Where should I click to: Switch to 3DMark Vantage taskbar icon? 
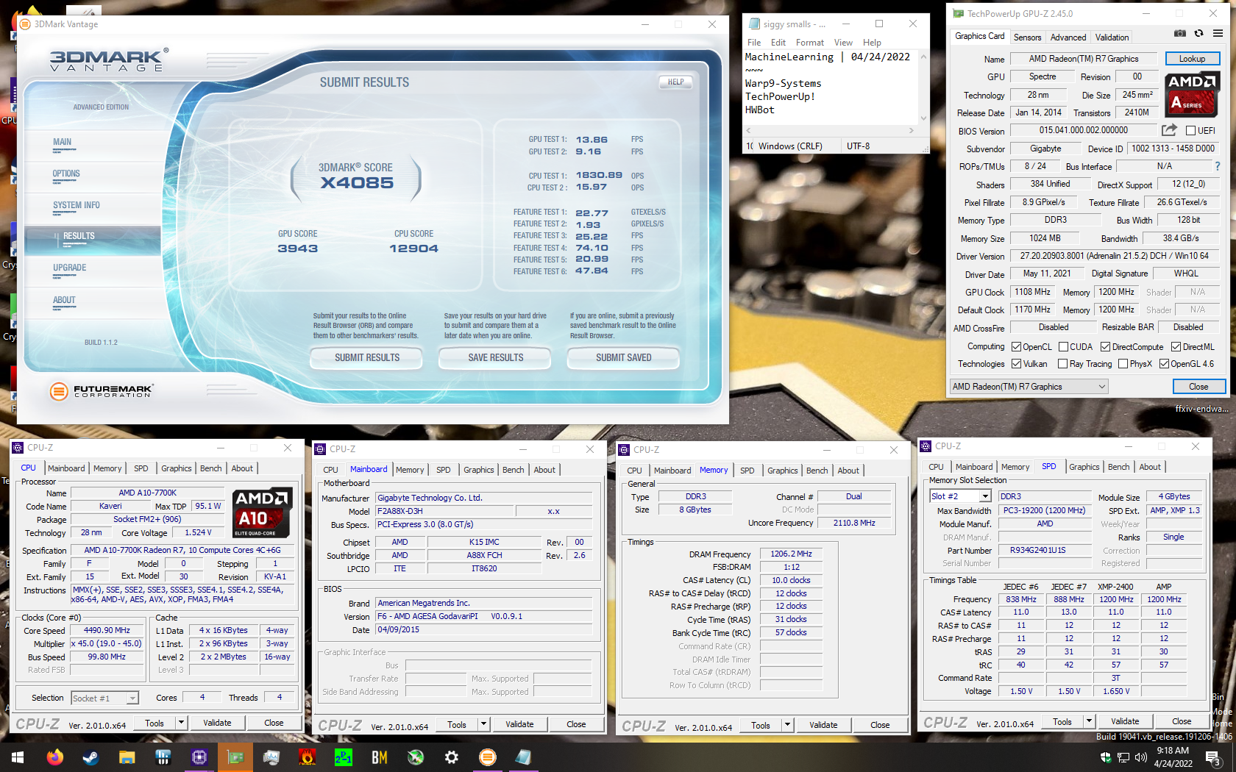coord(487,757)
